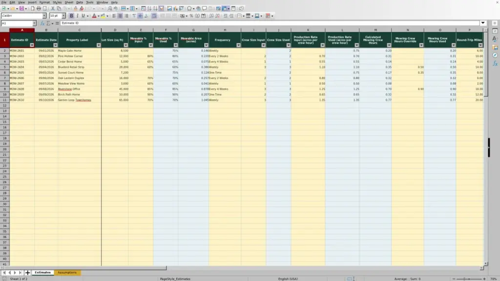The height and width of the screenshot is (281, 500).
Task: Open the sidebar Navigator icon
Action: point(495,55)
